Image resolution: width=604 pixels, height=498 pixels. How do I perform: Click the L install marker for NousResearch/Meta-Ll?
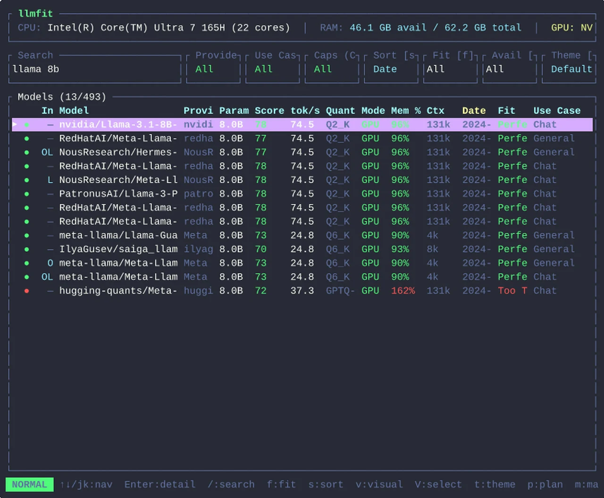[x=50, y=180]
